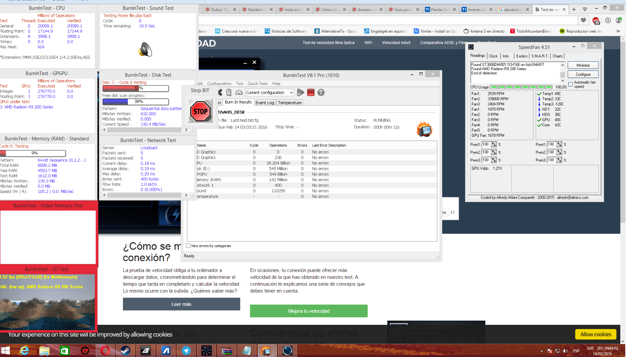Open help via the question mark icon in BurnInTest
The image size is (626, 357).
tap(321, 92)
